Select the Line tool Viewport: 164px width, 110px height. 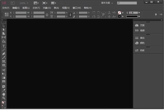click(x=3, y=50)
